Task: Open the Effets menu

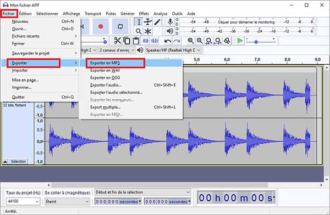Action: point(144,14)
